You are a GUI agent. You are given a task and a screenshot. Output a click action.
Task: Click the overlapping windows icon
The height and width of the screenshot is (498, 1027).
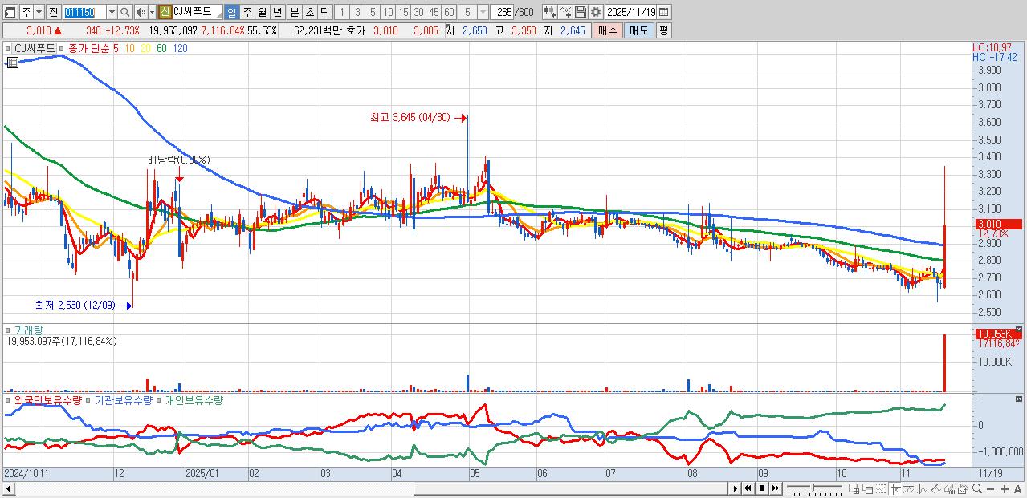coord(867,488)
